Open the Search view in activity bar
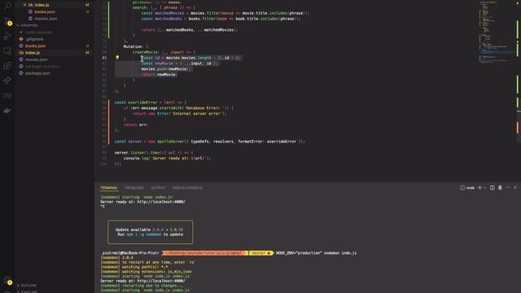 [7, 6]
